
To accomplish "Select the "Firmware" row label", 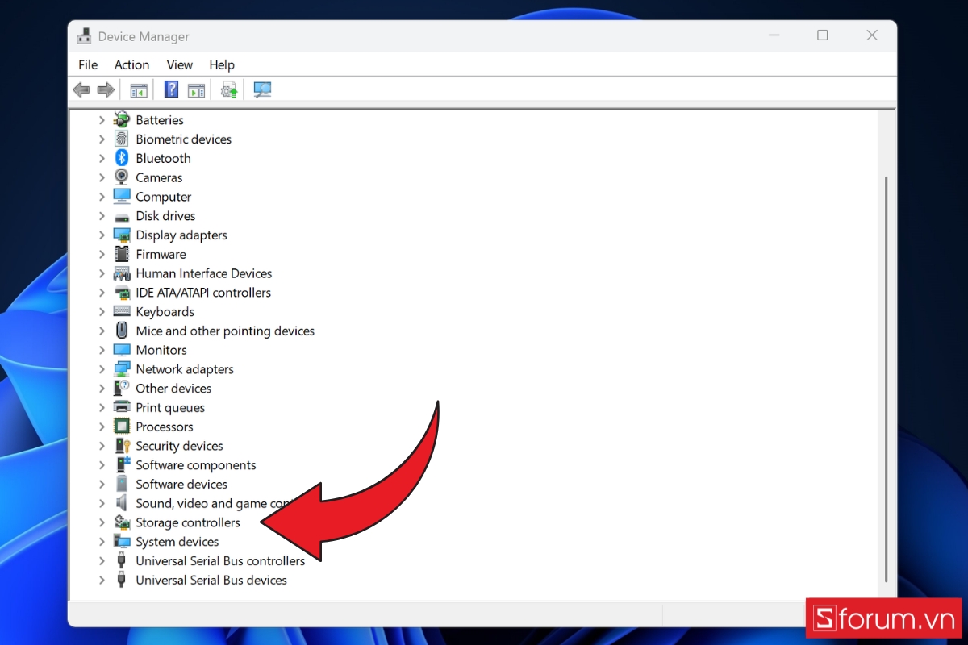I will [x=161, y=254].
